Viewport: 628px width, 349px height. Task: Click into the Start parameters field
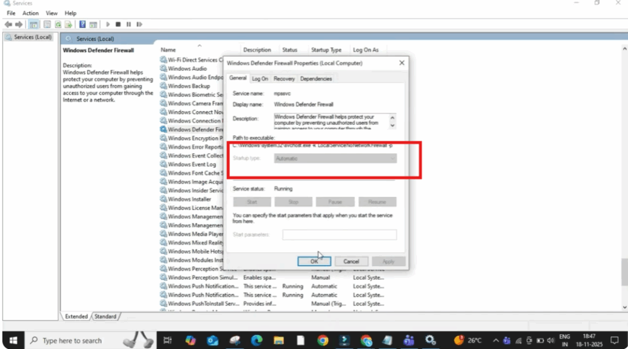(x=340, y=235)
